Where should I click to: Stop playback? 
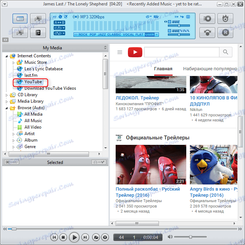pos(63,237)
